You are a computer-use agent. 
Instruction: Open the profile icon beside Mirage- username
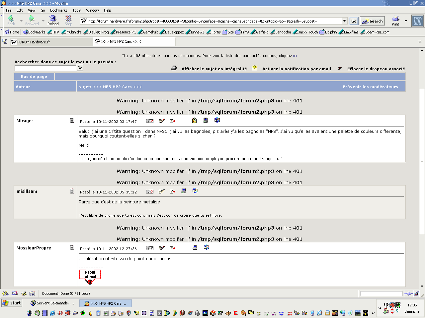(72, 121)
